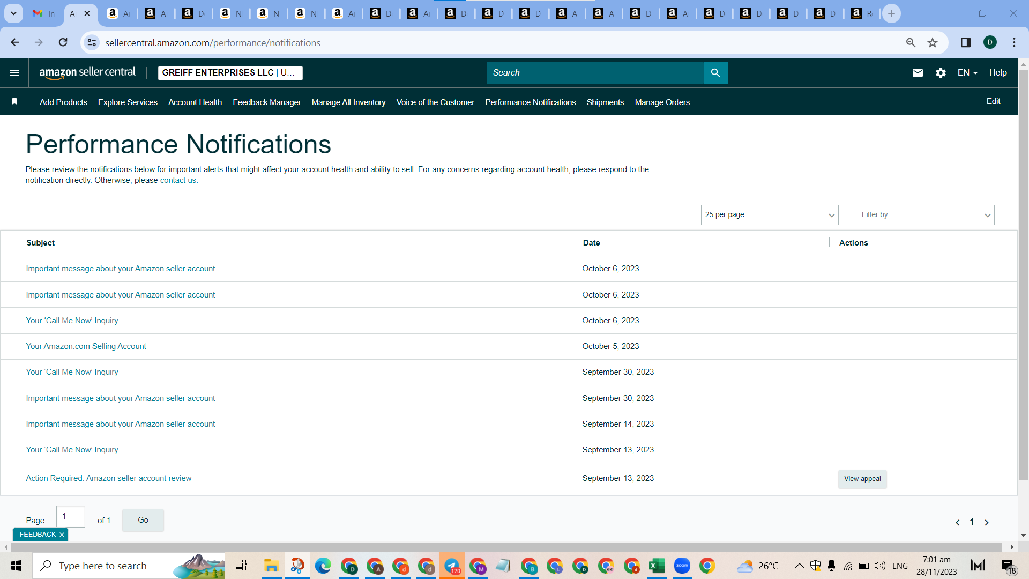Open the Filter by dropdown
Image resolution: width=1029 pixels, height=579 pixels.
point(926,215)
